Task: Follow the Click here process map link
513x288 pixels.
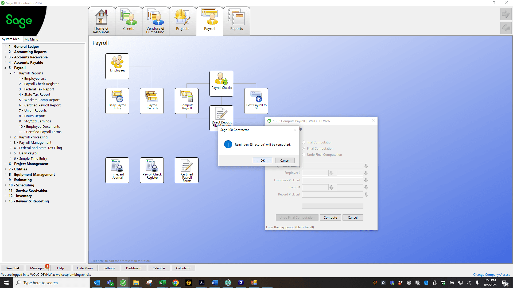Action: 97,261
